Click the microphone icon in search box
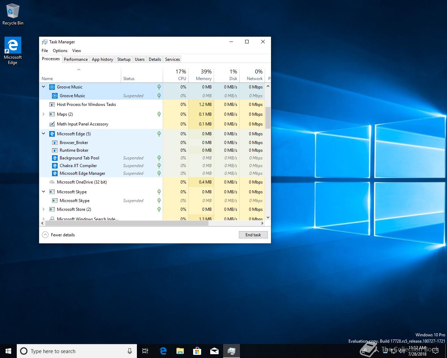The width and height of the screenshot is (447, 358). click(x=130, y=351)
